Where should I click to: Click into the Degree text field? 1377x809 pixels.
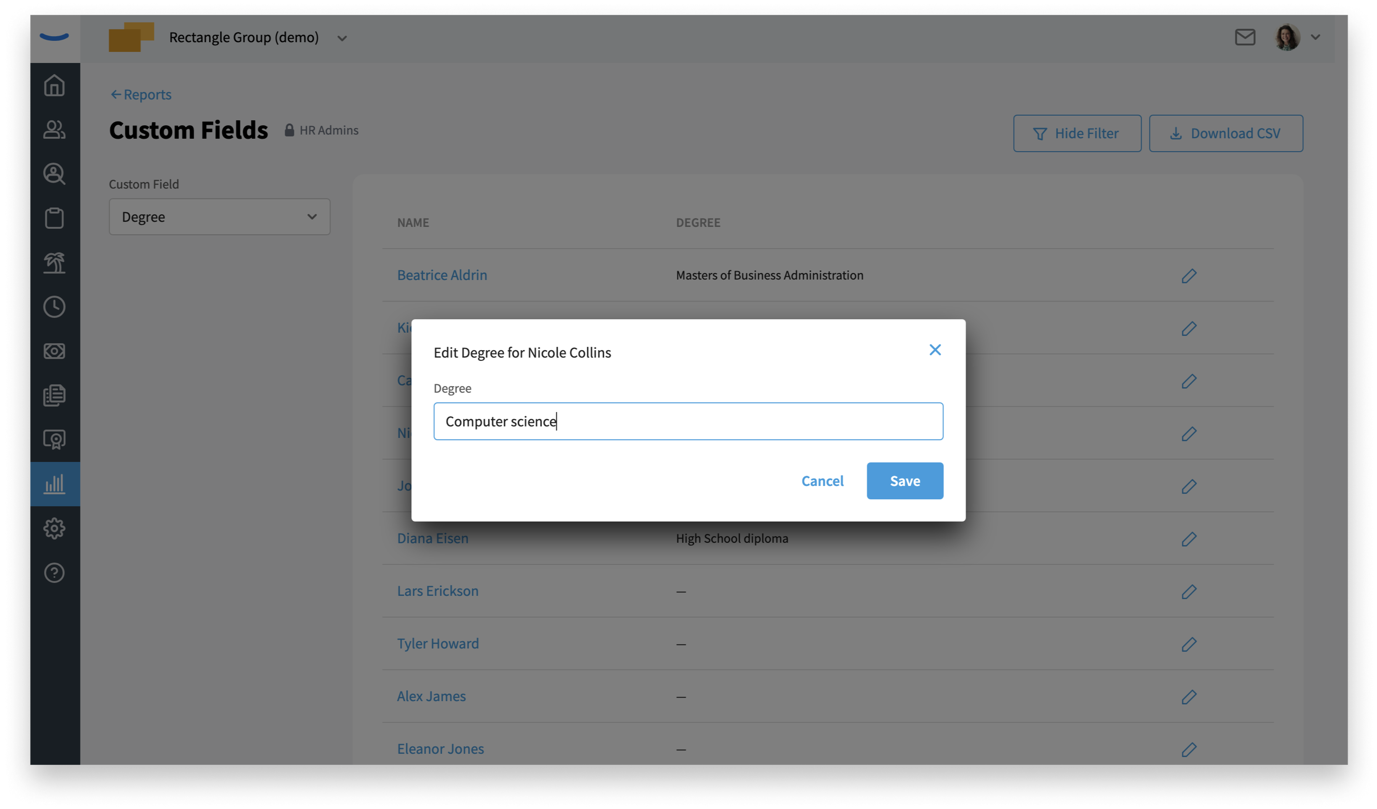[688, 421]
